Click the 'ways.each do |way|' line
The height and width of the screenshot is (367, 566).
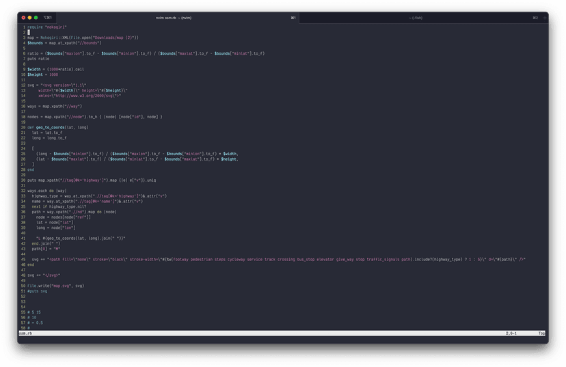coord(47,191)
